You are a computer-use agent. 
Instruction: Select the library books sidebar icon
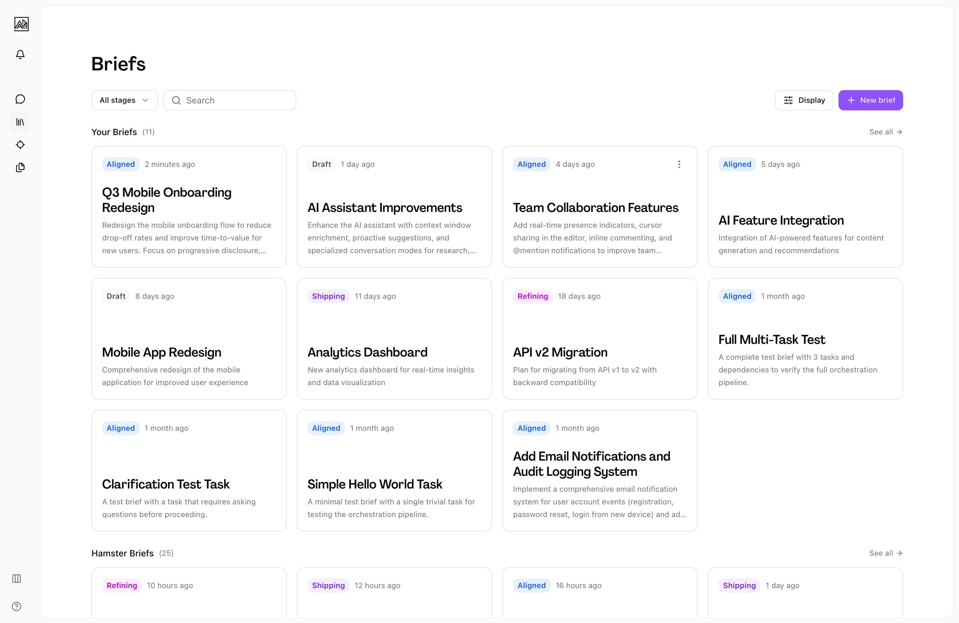pyautogui.click(x=20, y=122)
